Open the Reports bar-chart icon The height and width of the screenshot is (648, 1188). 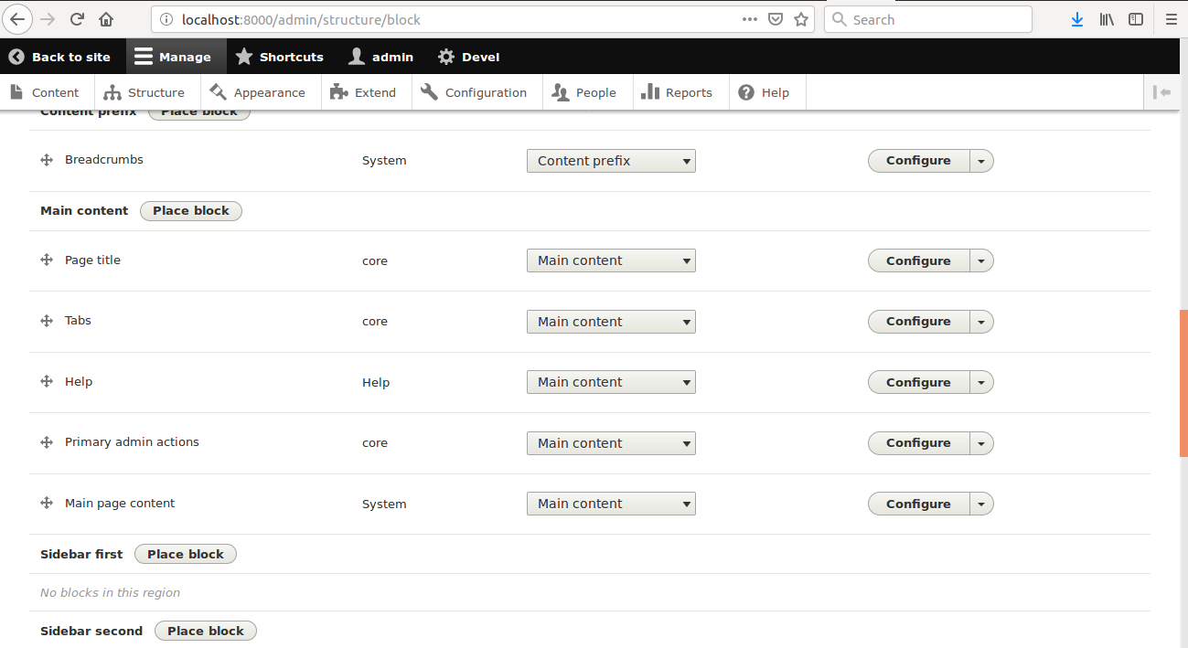pyautogui.click(x=651, y=91)
